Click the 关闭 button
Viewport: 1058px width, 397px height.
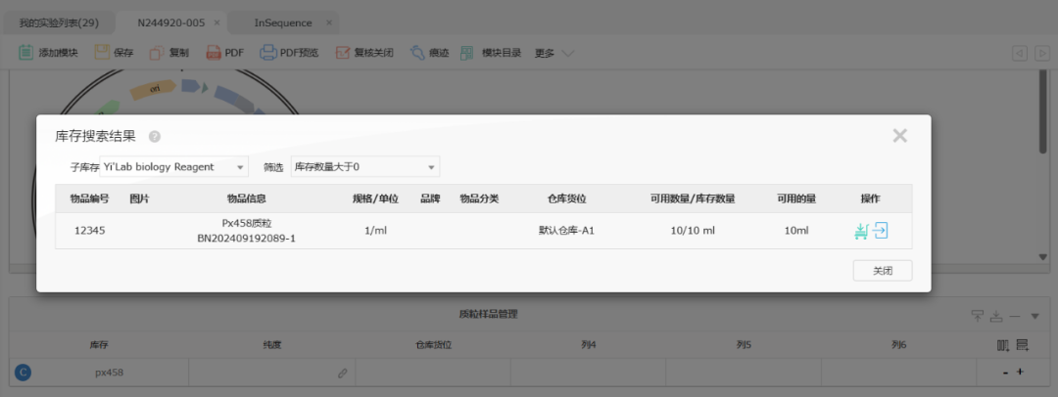pyautogui.click(x=883, y=271)
